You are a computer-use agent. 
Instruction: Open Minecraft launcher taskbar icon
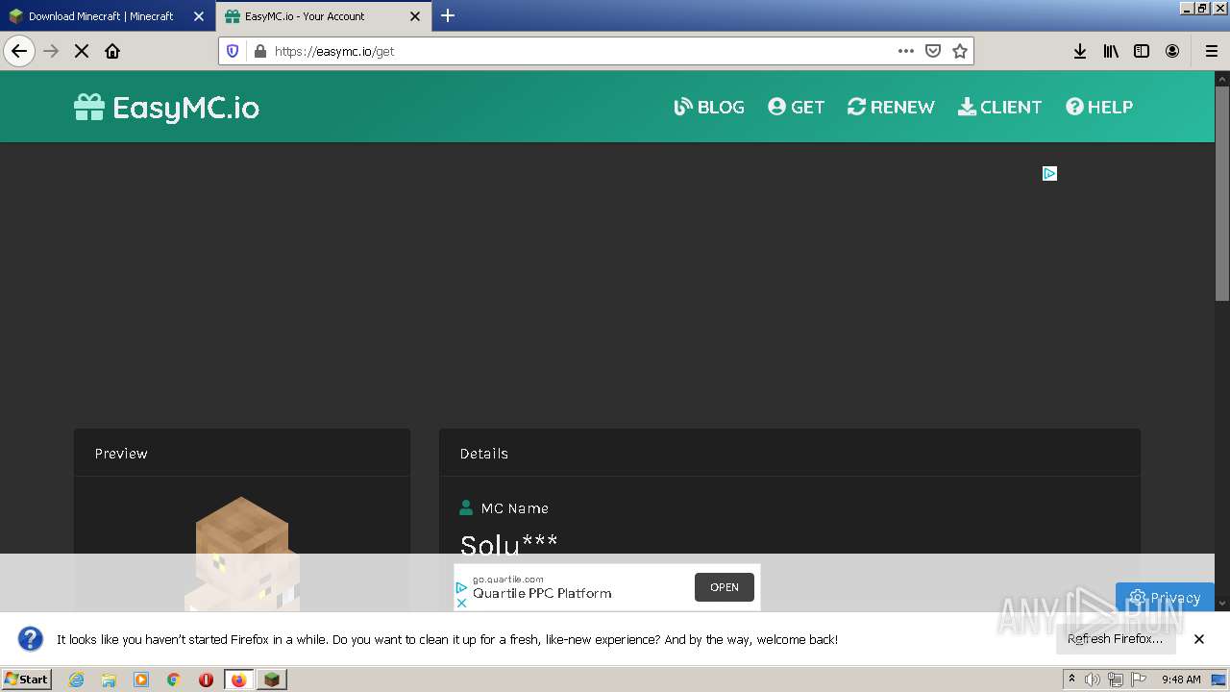272,680
